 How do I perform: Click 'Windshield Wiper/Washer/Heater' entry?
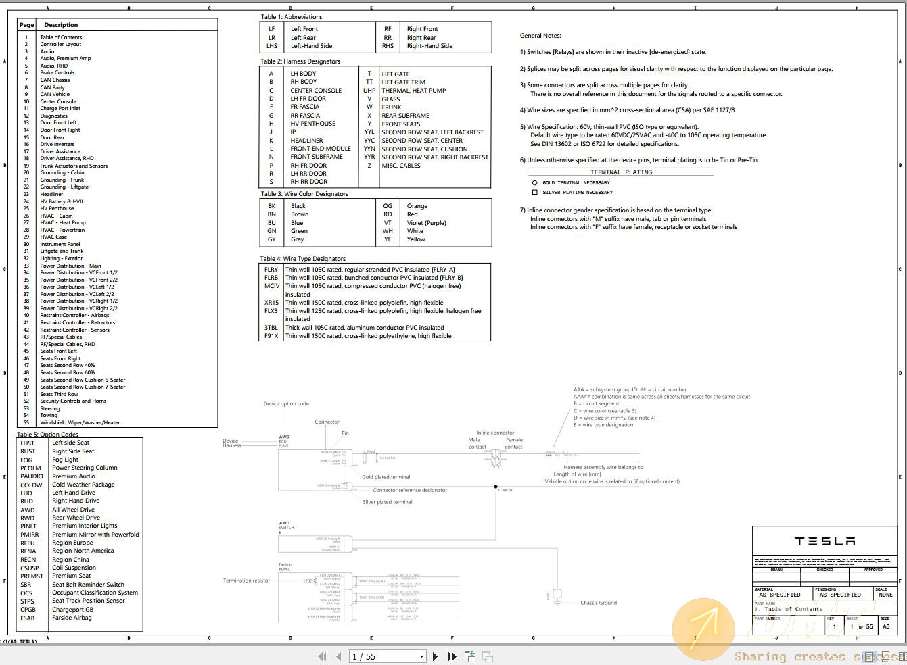[x=80, y=423]
